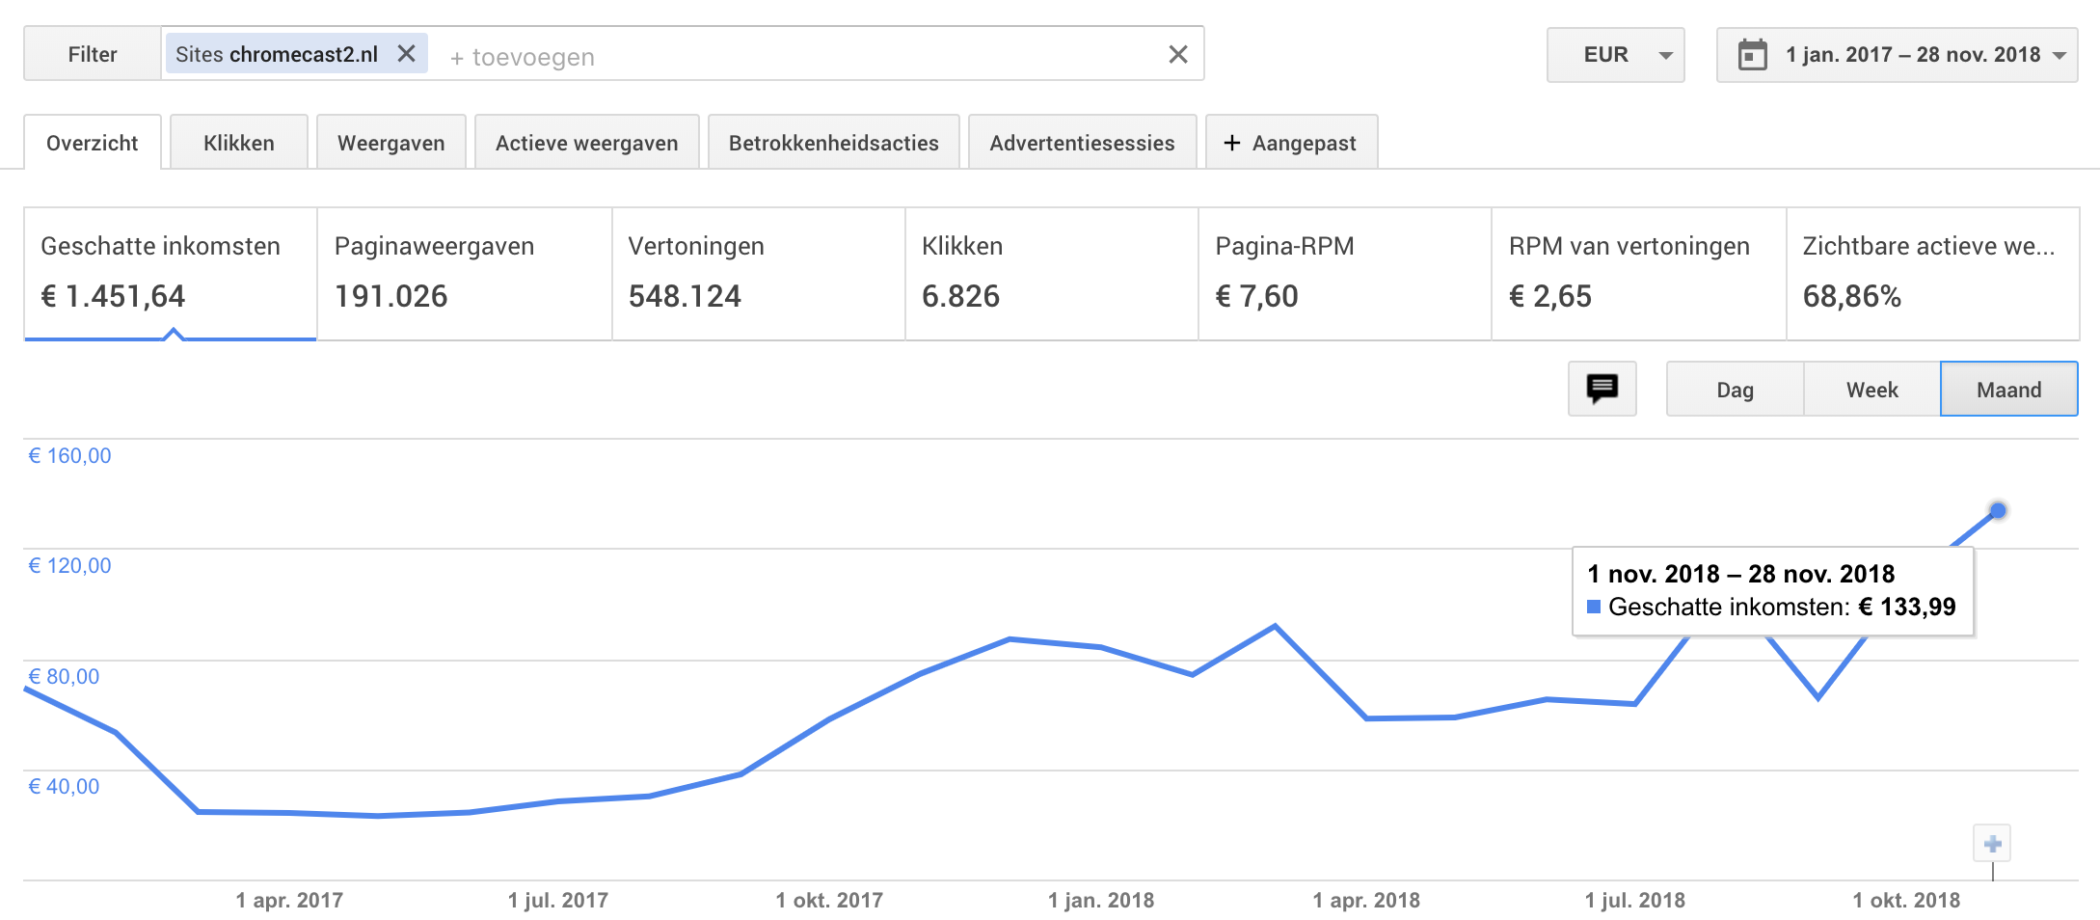Open the EUR currency dropdown
2100x920 pixels.
(1615, 55)
